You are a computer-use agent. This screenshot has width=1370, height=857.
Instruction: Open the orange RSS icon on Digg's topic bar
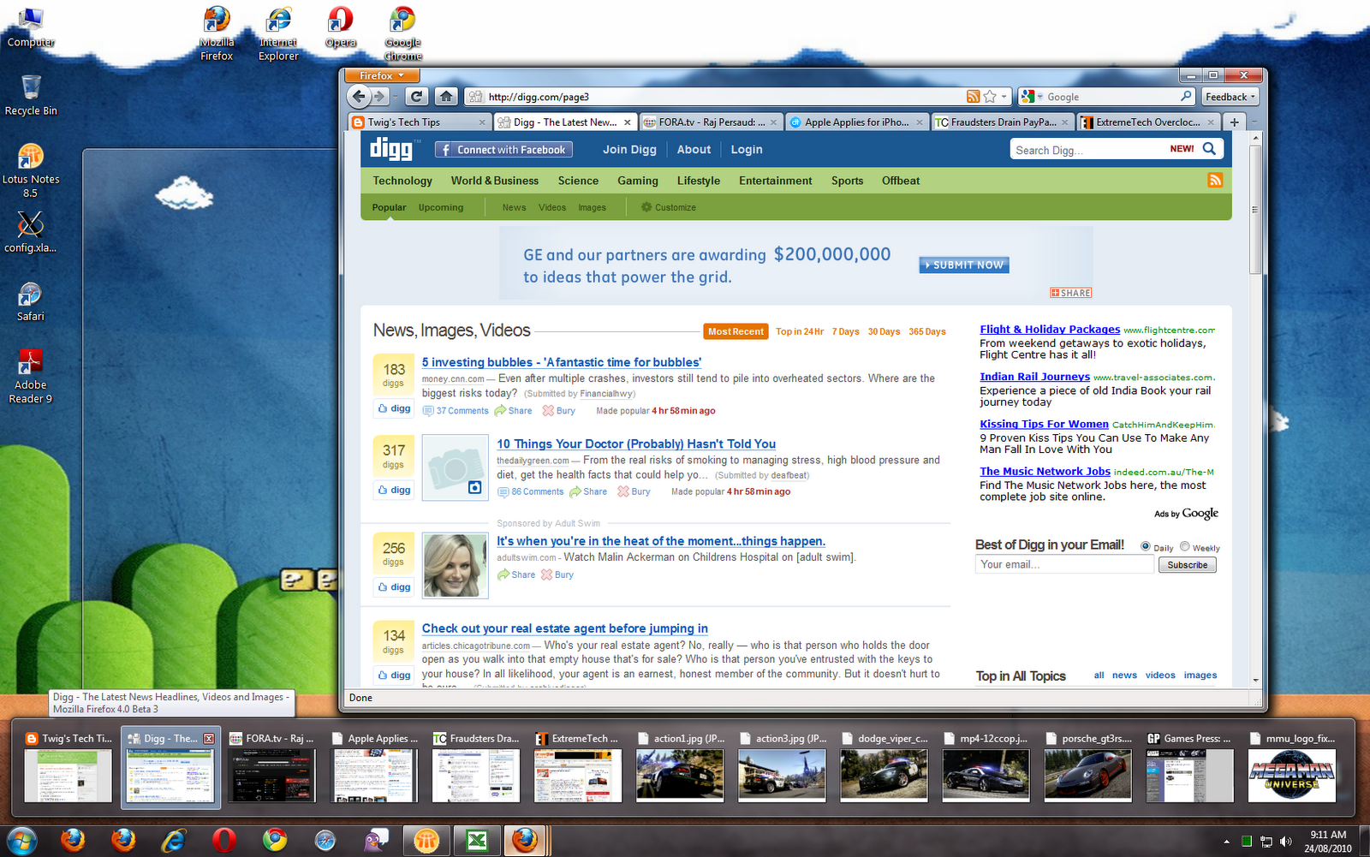coord(1215,180)
